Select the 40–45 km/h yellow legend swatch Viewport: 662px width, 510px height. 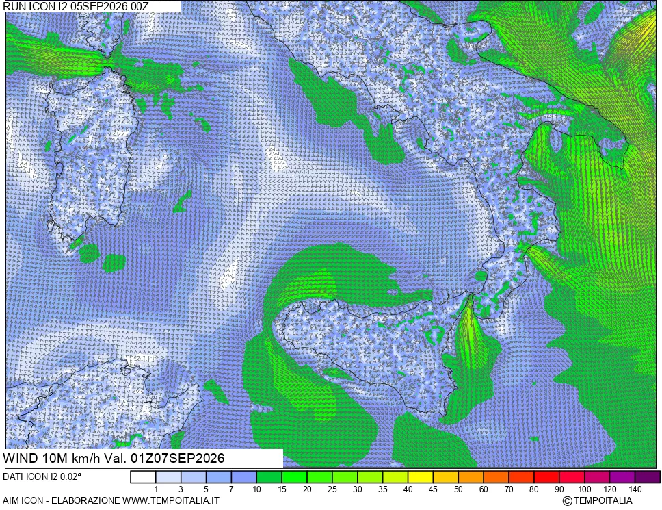tap(421, 477)
